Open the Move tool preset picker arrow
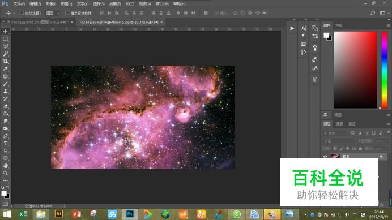 [14, 13]
